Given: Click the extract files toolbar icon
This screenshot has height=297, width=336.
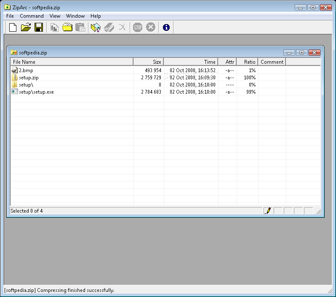Looking at the screenshot, I should [96, 27].
